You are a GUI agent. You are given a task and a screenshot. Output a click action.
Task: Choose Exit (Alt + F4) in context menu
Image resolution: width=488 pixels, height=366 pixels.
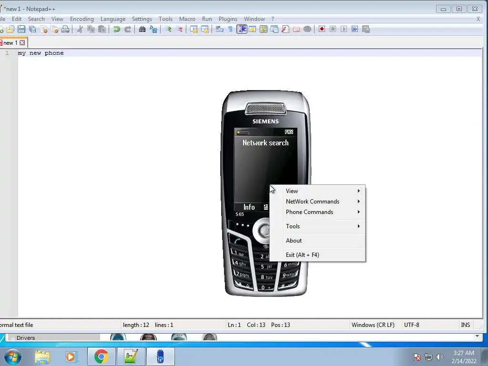pos(317,255)
